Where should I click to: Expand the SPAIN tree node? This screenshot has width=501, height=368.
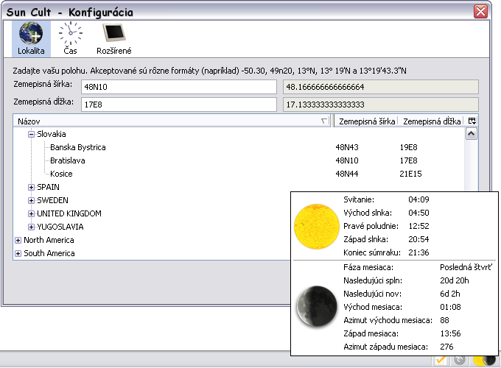click(31, 188)
